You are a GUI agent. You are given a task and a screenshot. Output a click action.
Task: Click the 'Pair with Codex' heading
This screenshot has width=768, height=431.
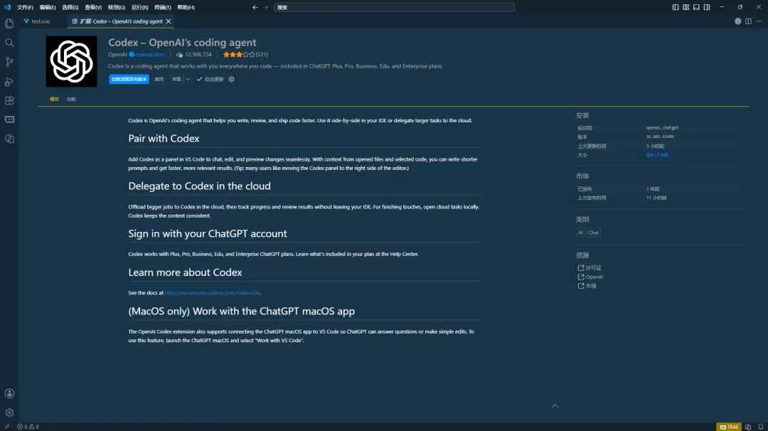164,139
